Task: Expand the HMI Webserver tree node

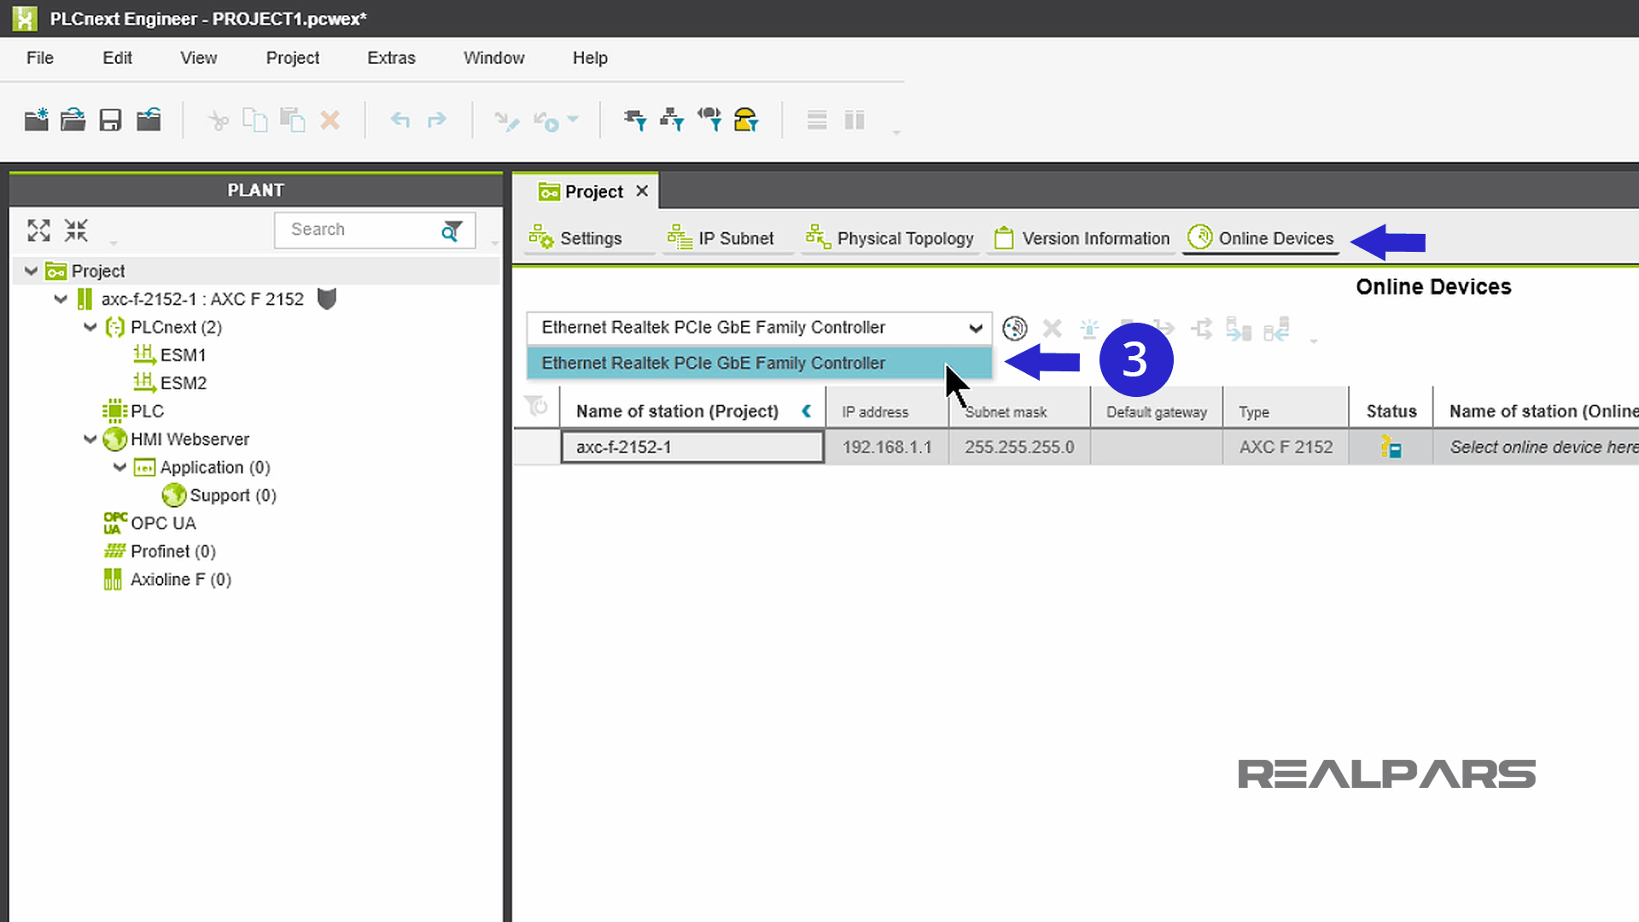Action: 90,439
